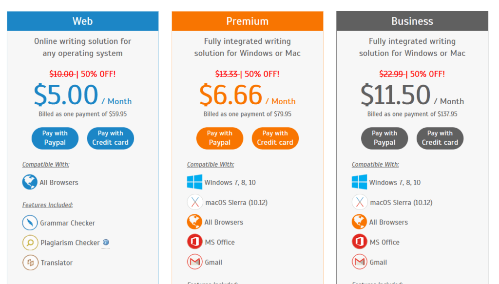Click the Gmail icon in Business plan
Viewport: 499px width, 284px height.
(x=359, y=262)
